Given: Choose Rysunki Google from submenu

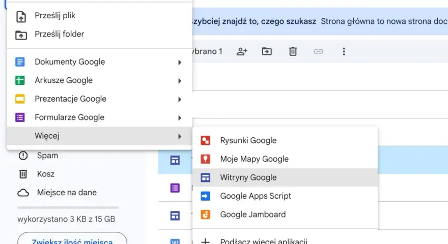Looking at the screenshot, I should click(285, 140).
